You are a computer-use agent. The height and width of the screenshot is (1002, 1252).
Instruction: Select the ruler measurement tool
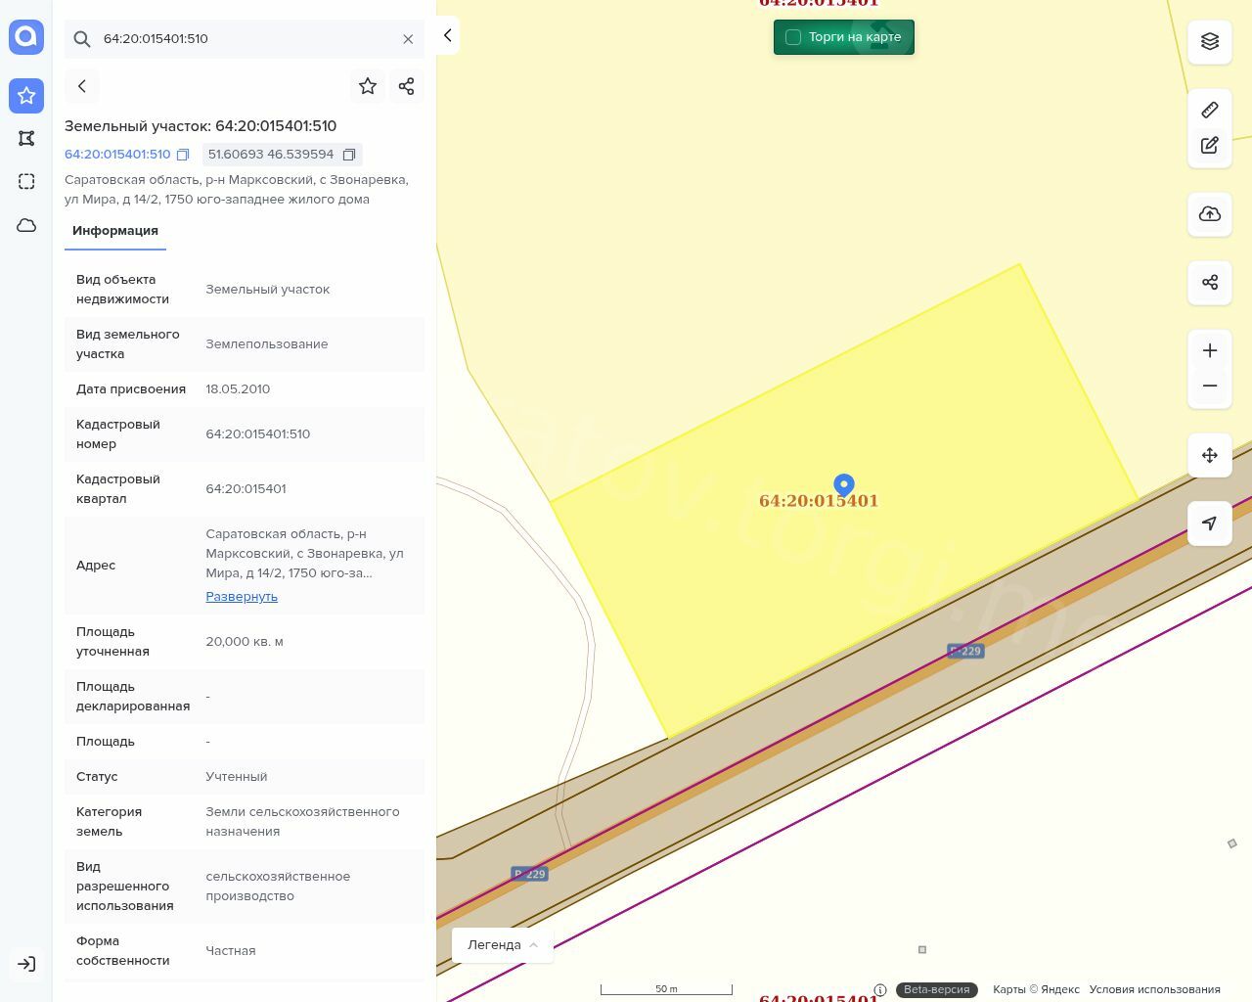point(1210,110)
